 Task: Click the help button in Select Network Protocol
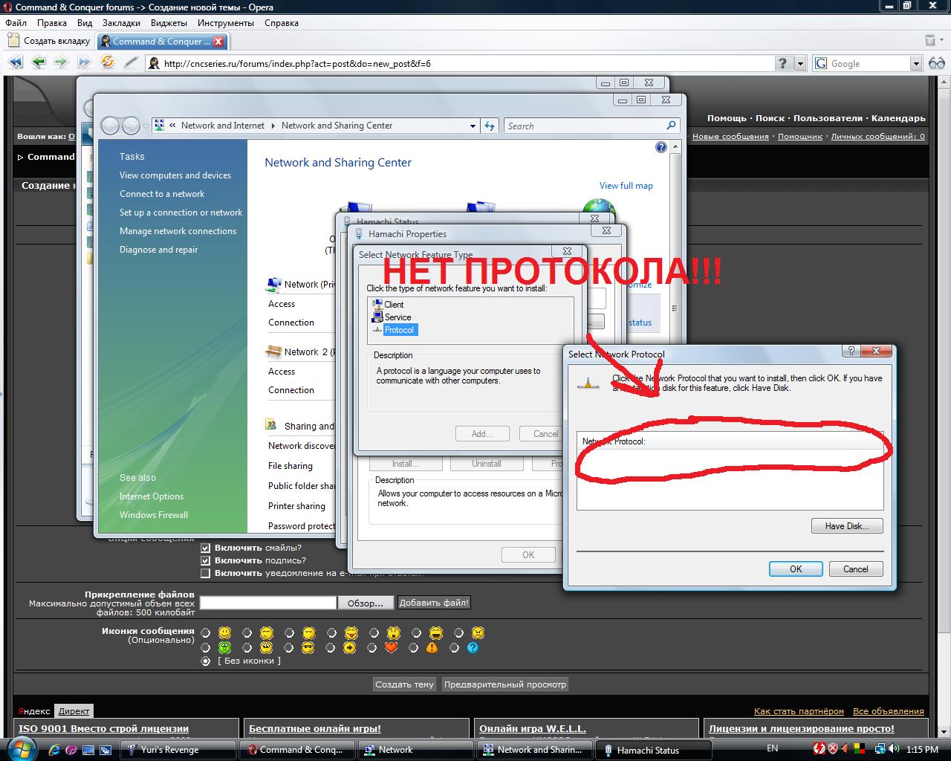click(x=851, y=352)
